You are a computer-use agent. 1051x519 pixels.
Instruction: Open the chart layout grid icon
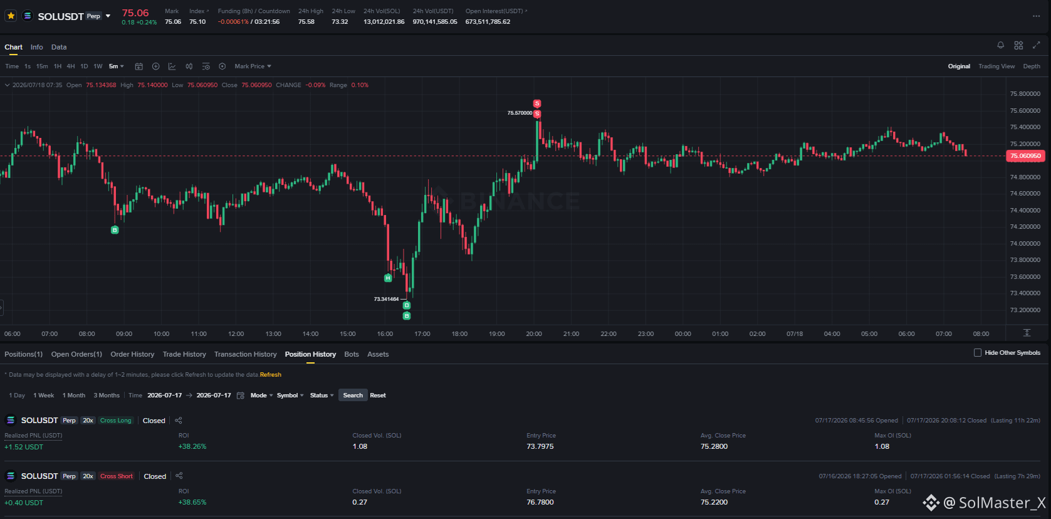pos(1018,45)
